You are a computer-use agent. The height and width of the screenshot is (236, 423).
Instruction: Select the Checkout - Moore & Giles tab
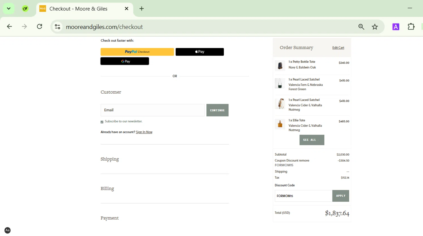click(x=85, y=9)
